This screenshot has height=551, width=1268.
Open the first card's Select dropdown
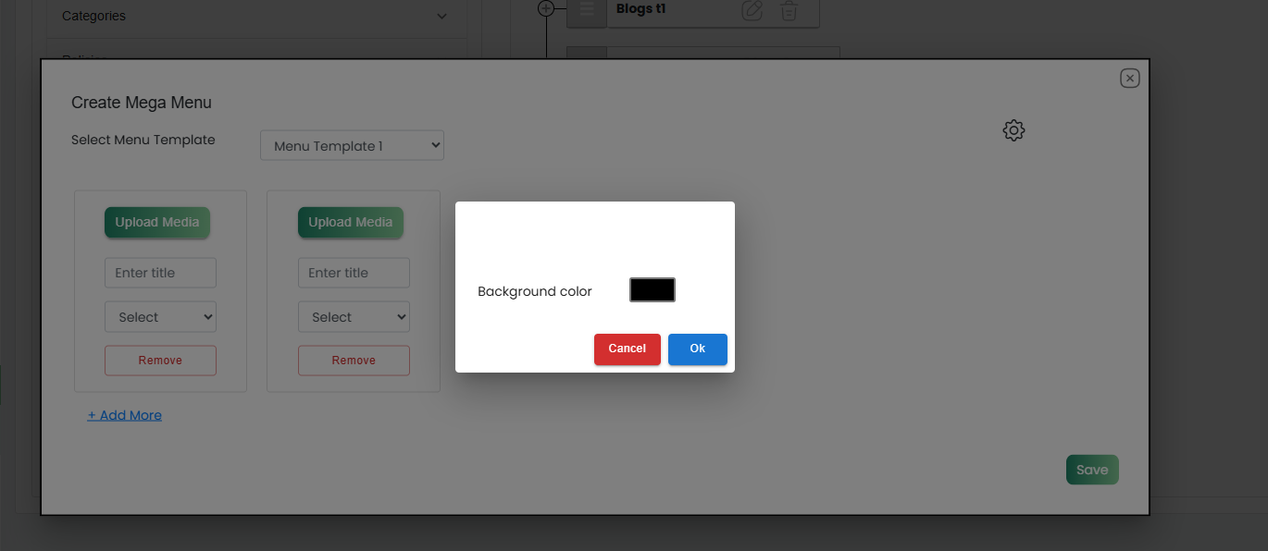point(160,317)
